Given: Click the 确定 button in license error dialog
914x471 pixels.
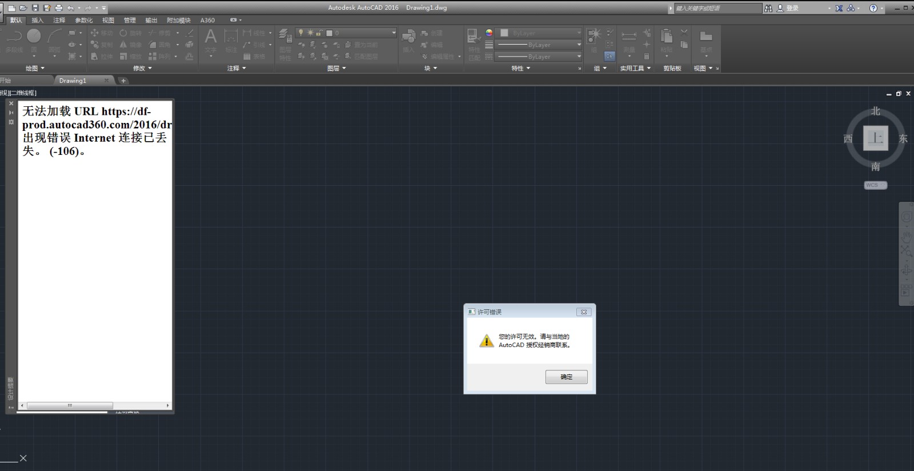Looking at the screenshot, I should pos(566,377).
